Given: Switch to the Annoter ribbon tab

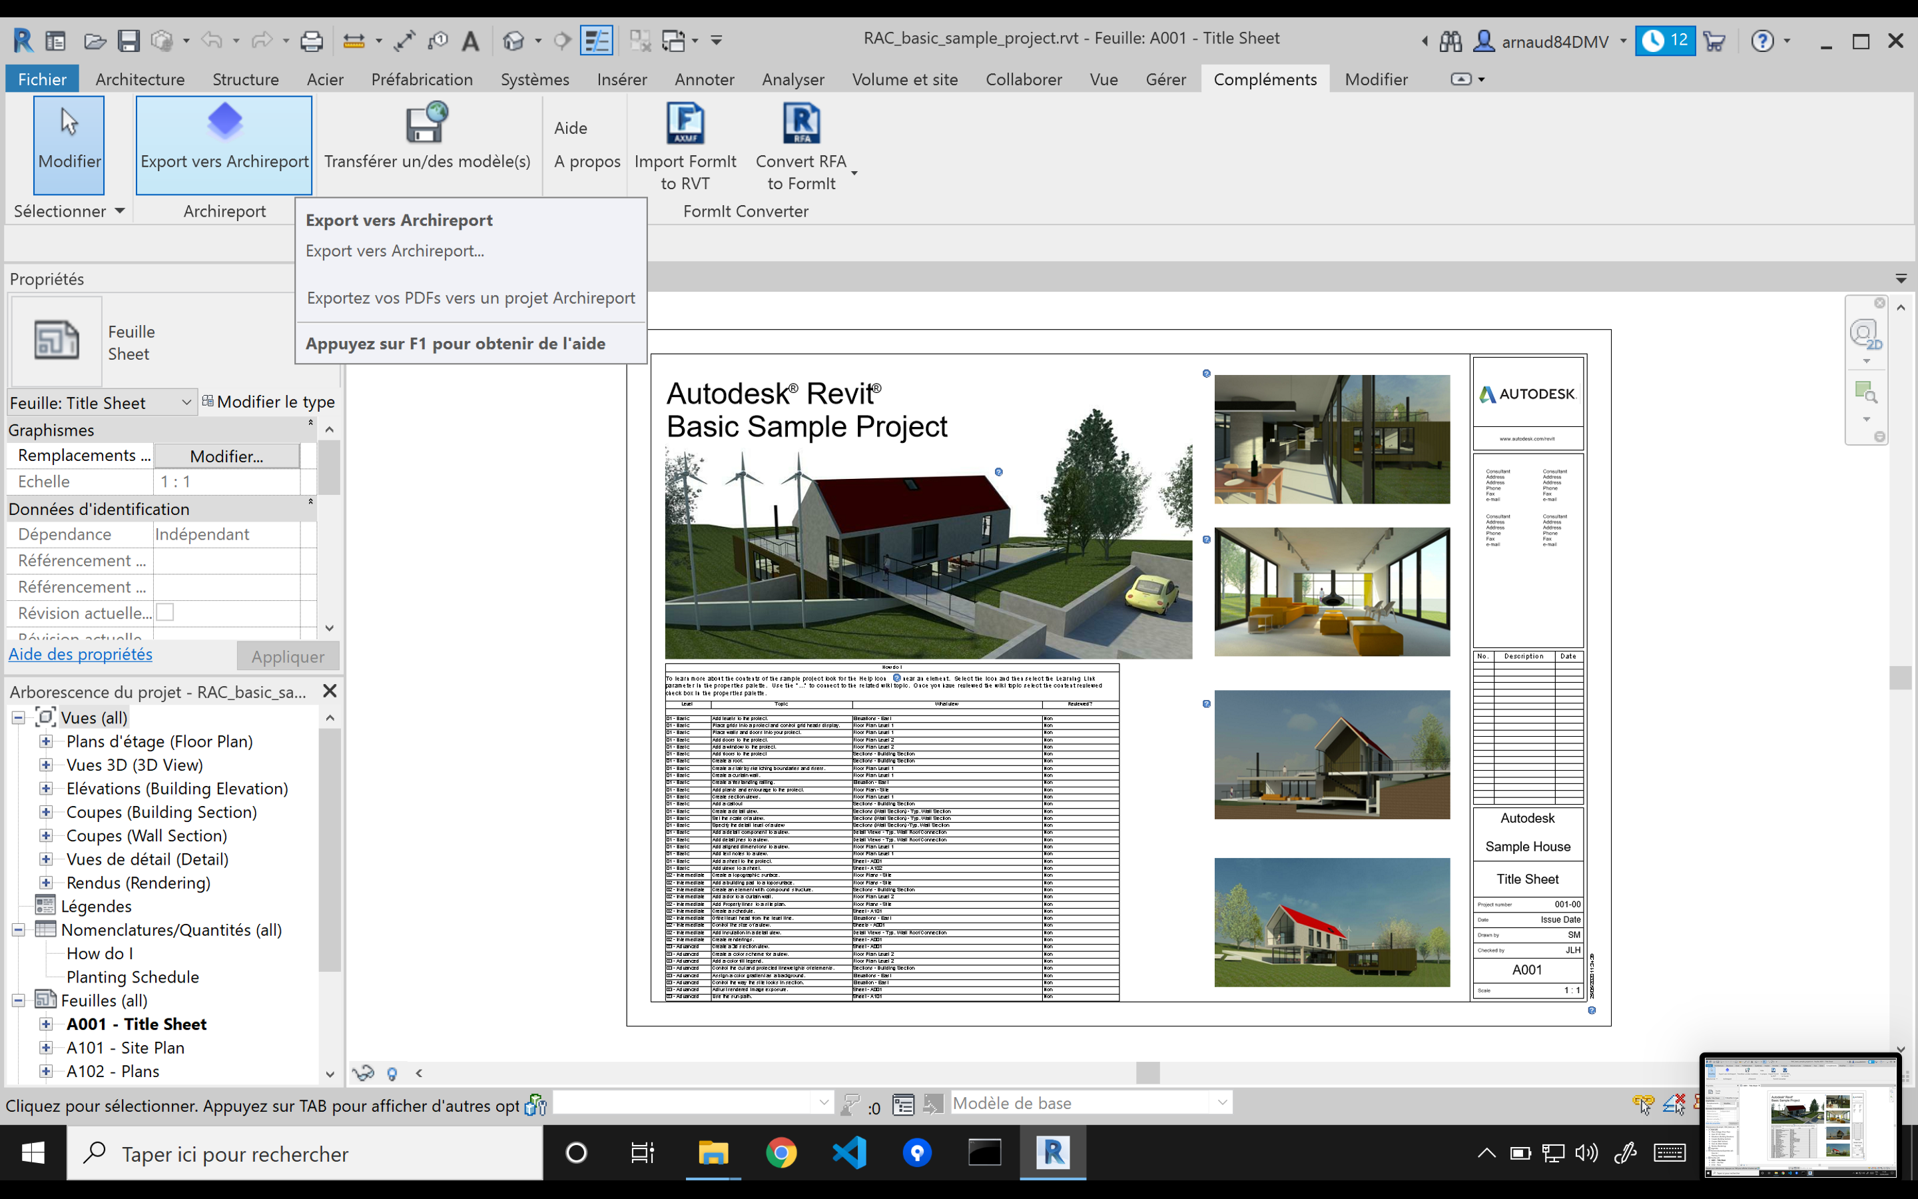Looking at the screenshot, I should tap(704, 79).
